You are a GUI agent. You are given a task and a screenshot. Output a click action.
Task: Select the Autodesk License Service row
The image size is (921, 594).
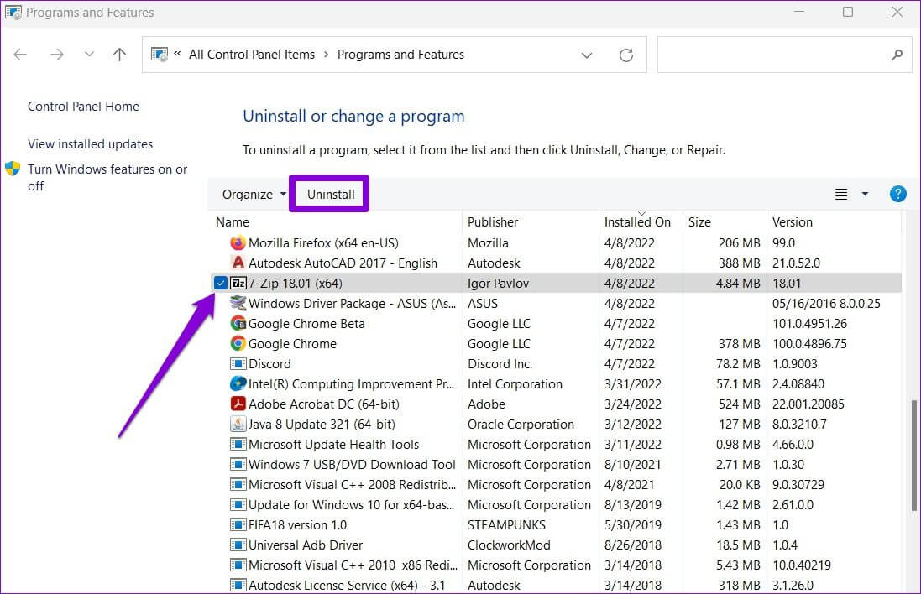(555, 586)
